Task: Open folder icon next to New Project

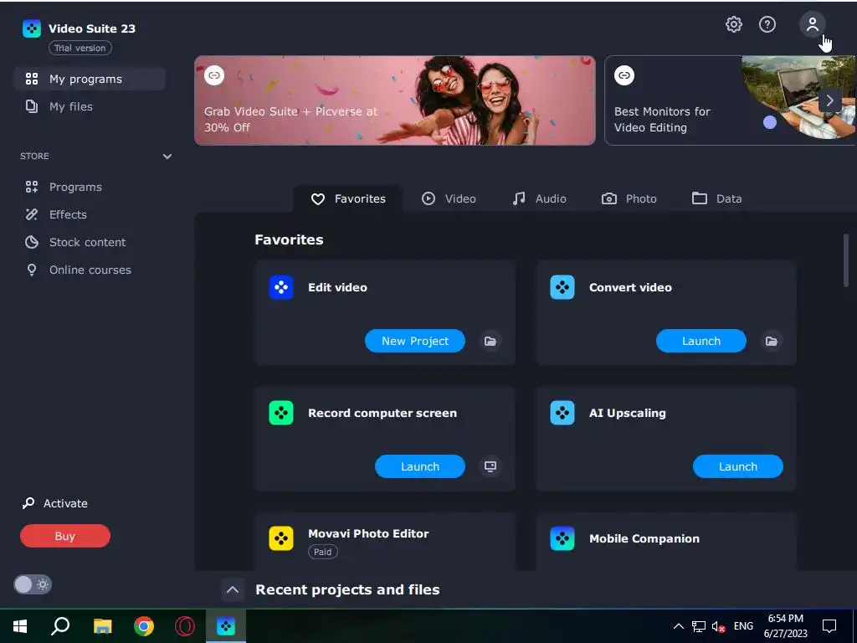Action: click(x=490, y=342)
